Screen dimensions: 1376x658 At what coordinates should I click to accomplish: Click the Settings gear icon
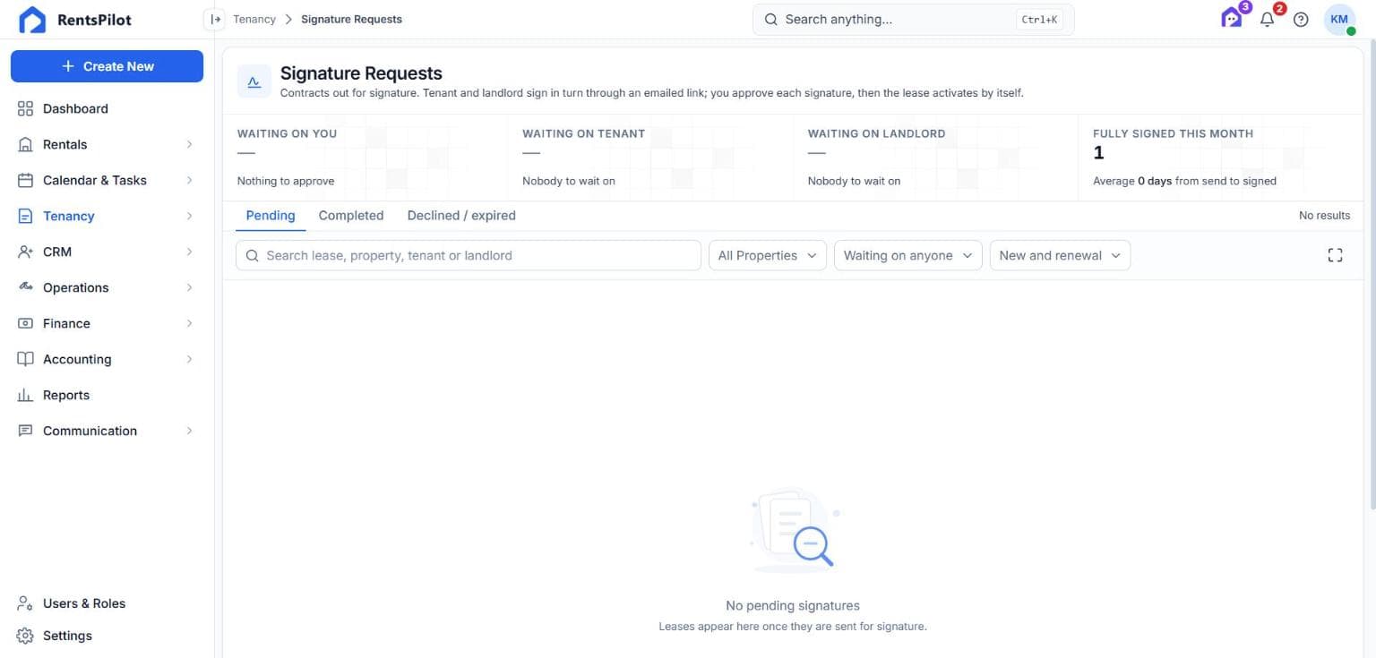point(25,636)
